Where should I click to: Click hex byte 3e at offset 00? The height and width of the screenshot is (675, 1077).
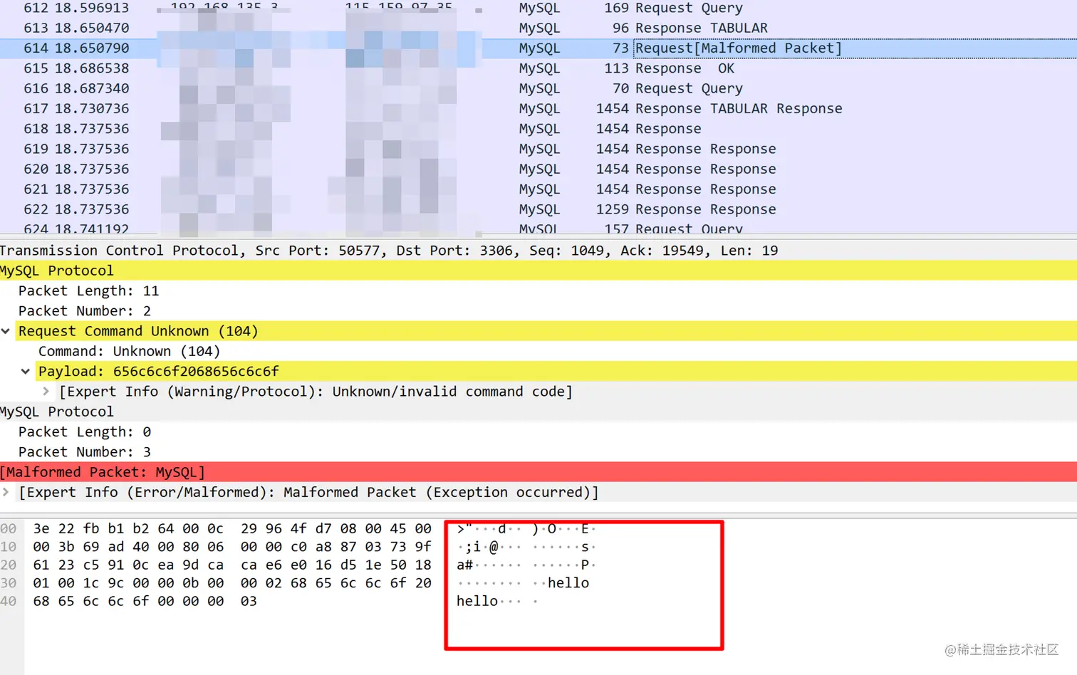[x=41, y=528]
